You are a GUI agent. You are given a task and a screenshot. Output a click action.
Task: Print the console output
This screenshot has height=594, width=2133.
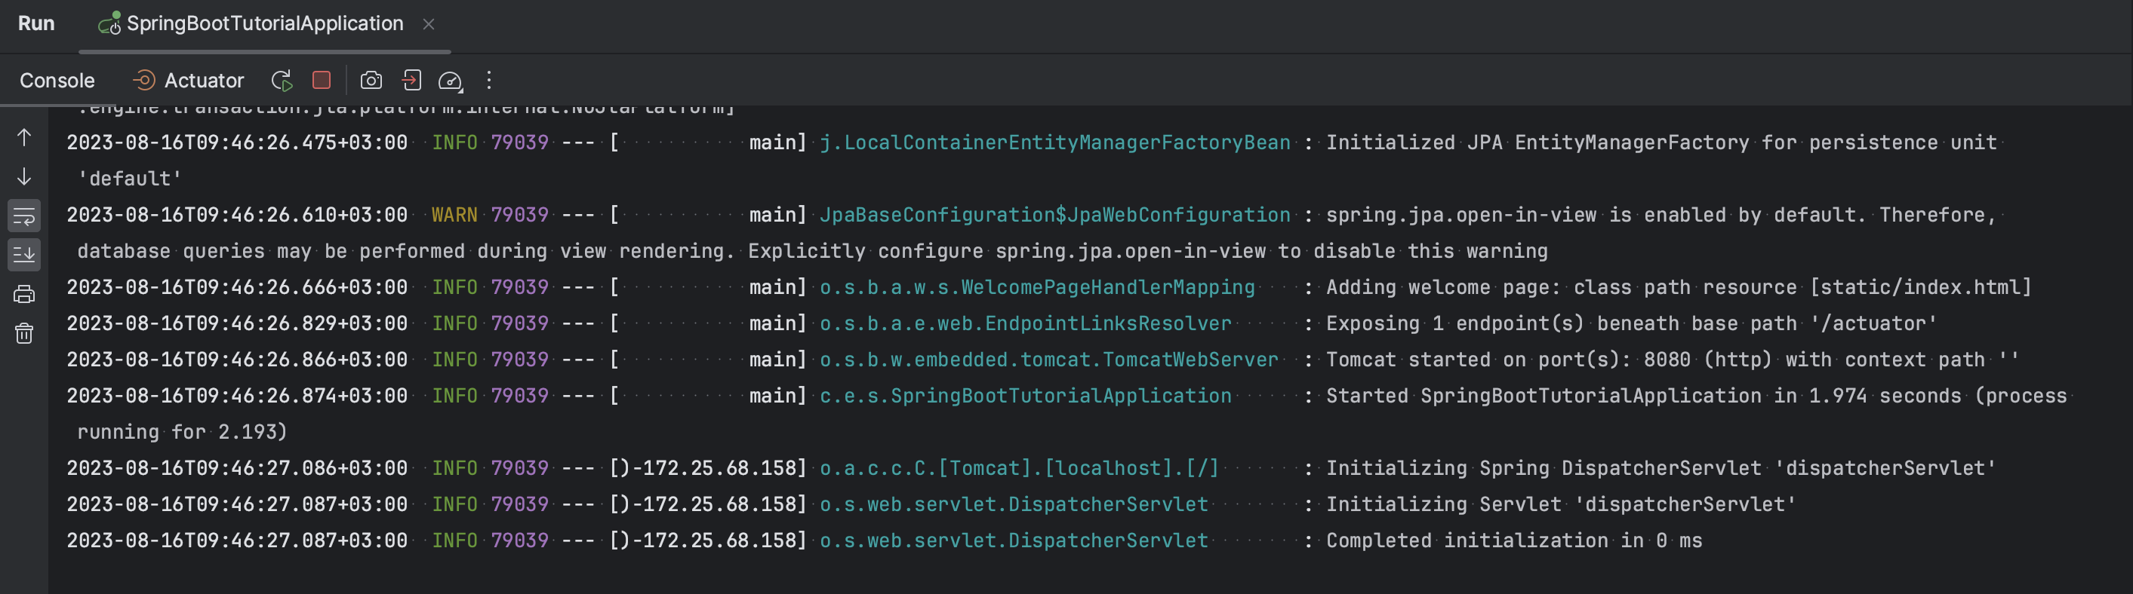coord(24,295)
